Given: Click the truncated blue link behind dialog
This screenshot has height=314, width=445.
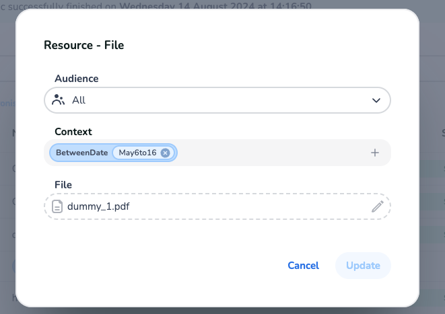Looking at the screenshot, I should click(7, 104).
